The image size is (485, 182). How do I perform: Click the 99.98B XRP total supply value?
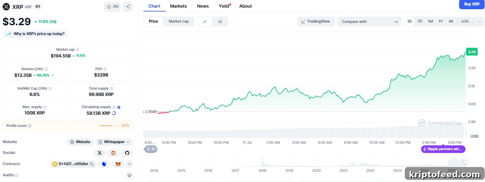click(101, 94)
